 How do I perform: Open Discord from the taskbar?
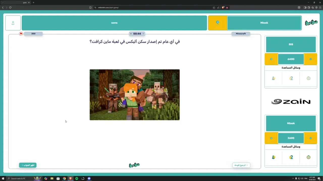[x=89, y=178]
